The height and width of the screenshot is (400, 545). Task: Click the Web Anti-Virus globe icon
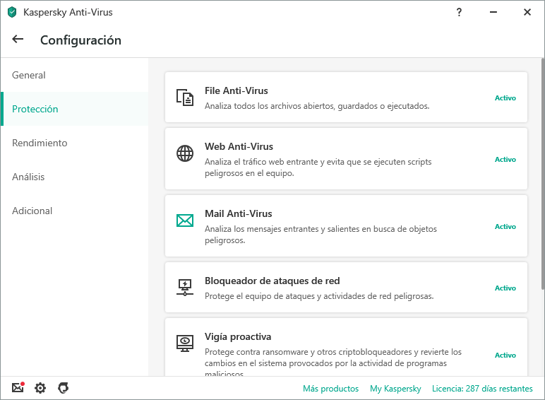184,153
